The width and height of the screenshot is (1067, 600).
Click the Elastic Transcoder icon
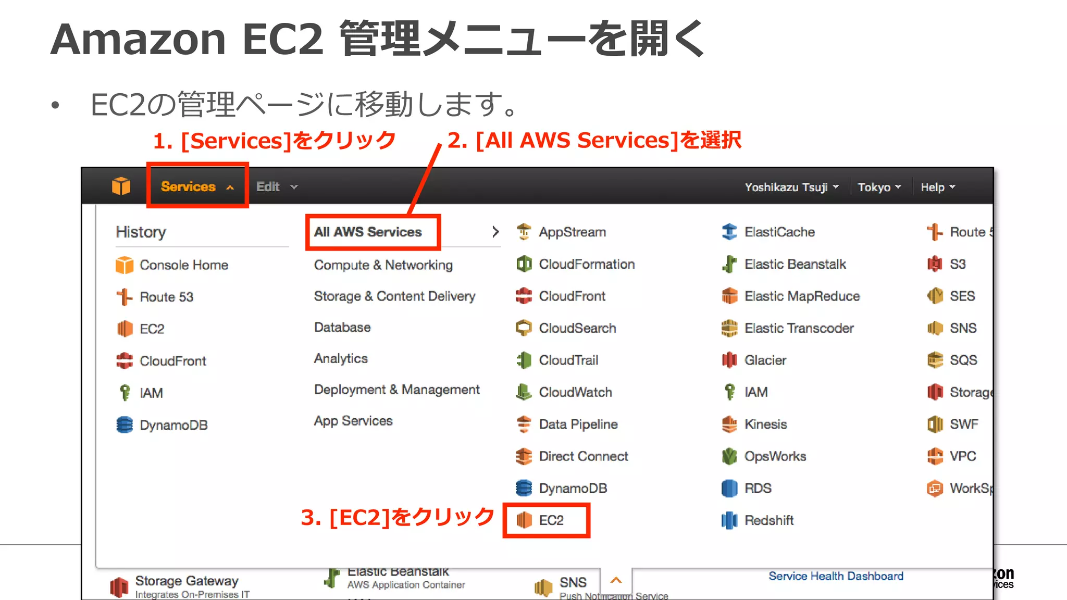pyautogui.click(x=729, y=328)
